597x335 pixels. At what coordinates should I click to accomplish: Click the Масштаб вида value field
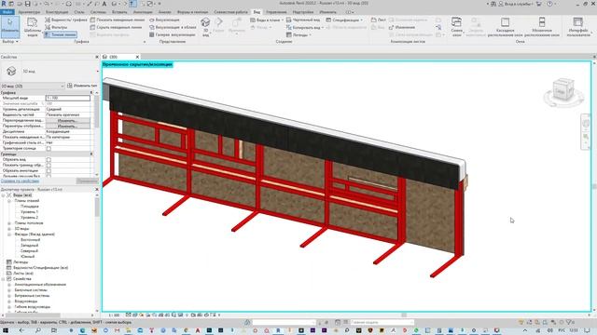click(68, 98)
